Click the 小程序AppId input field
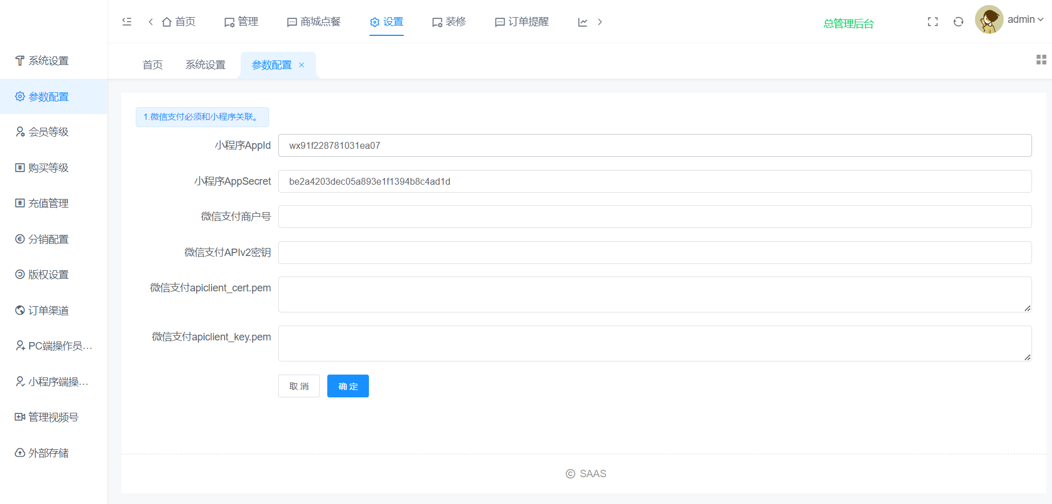The image size is (1052, 504). pos(655,145)
